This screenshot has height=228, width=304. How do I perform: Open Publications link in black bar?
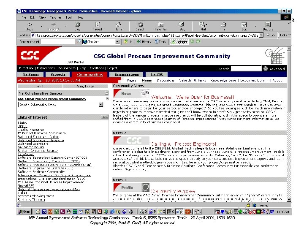pyautogui.click(x=46, y=68)
